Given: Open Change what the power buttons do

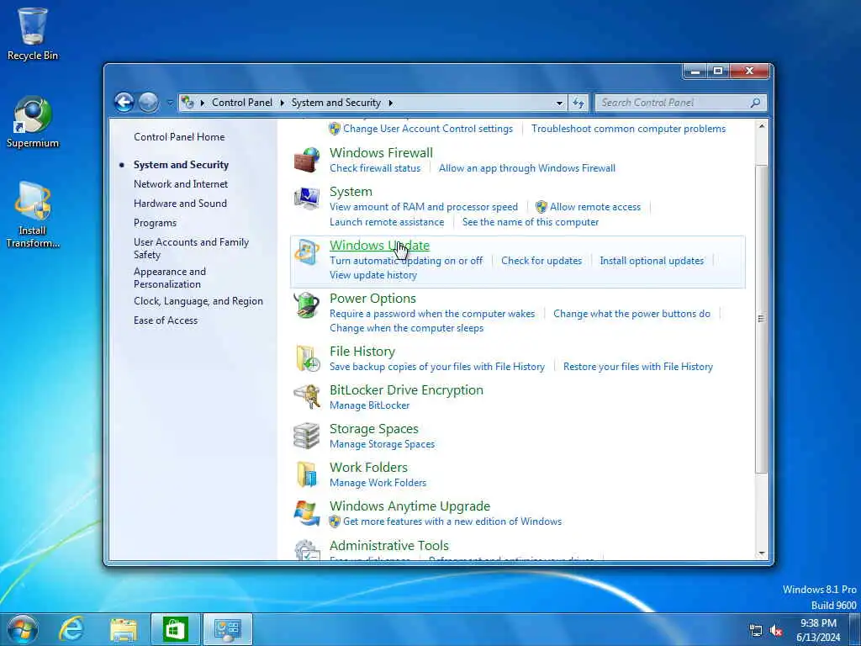Looking at the screenshot, I should point(631,314).
